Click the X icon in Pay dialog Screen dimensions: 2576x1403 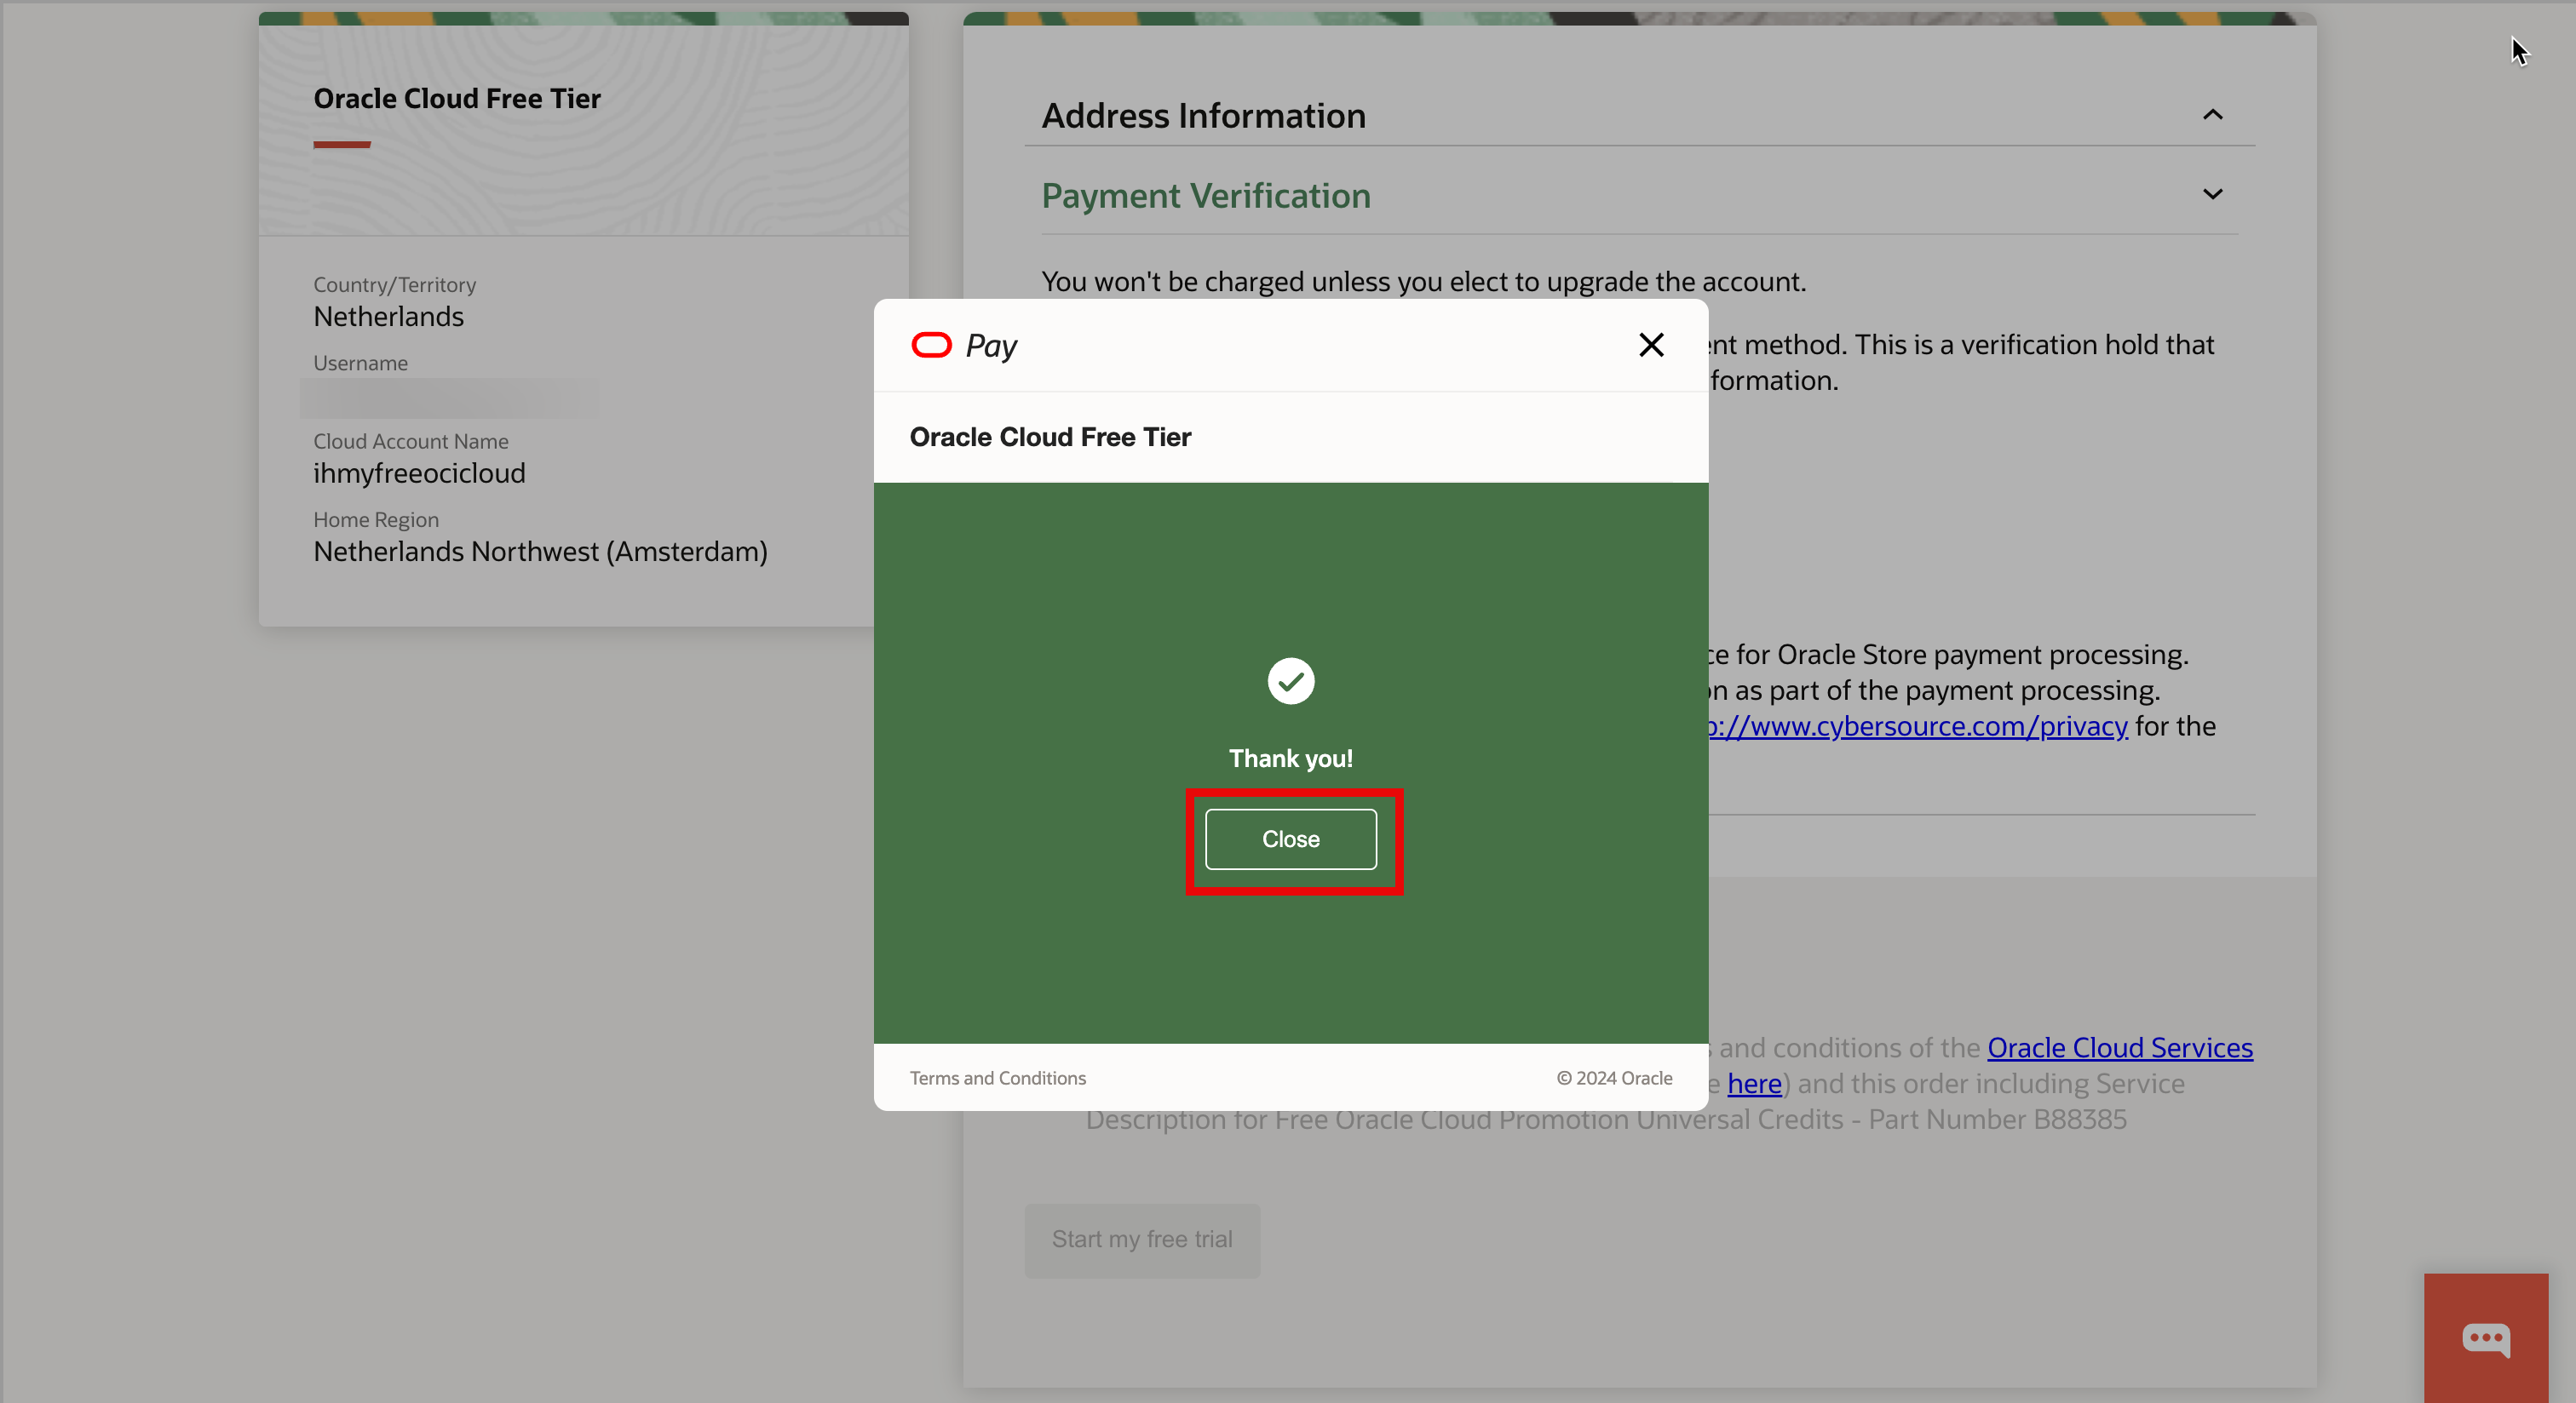point(1651,345)
